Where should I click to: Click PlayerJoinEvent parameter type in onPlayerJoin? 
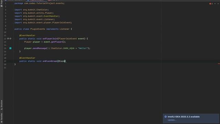(68, 39)
